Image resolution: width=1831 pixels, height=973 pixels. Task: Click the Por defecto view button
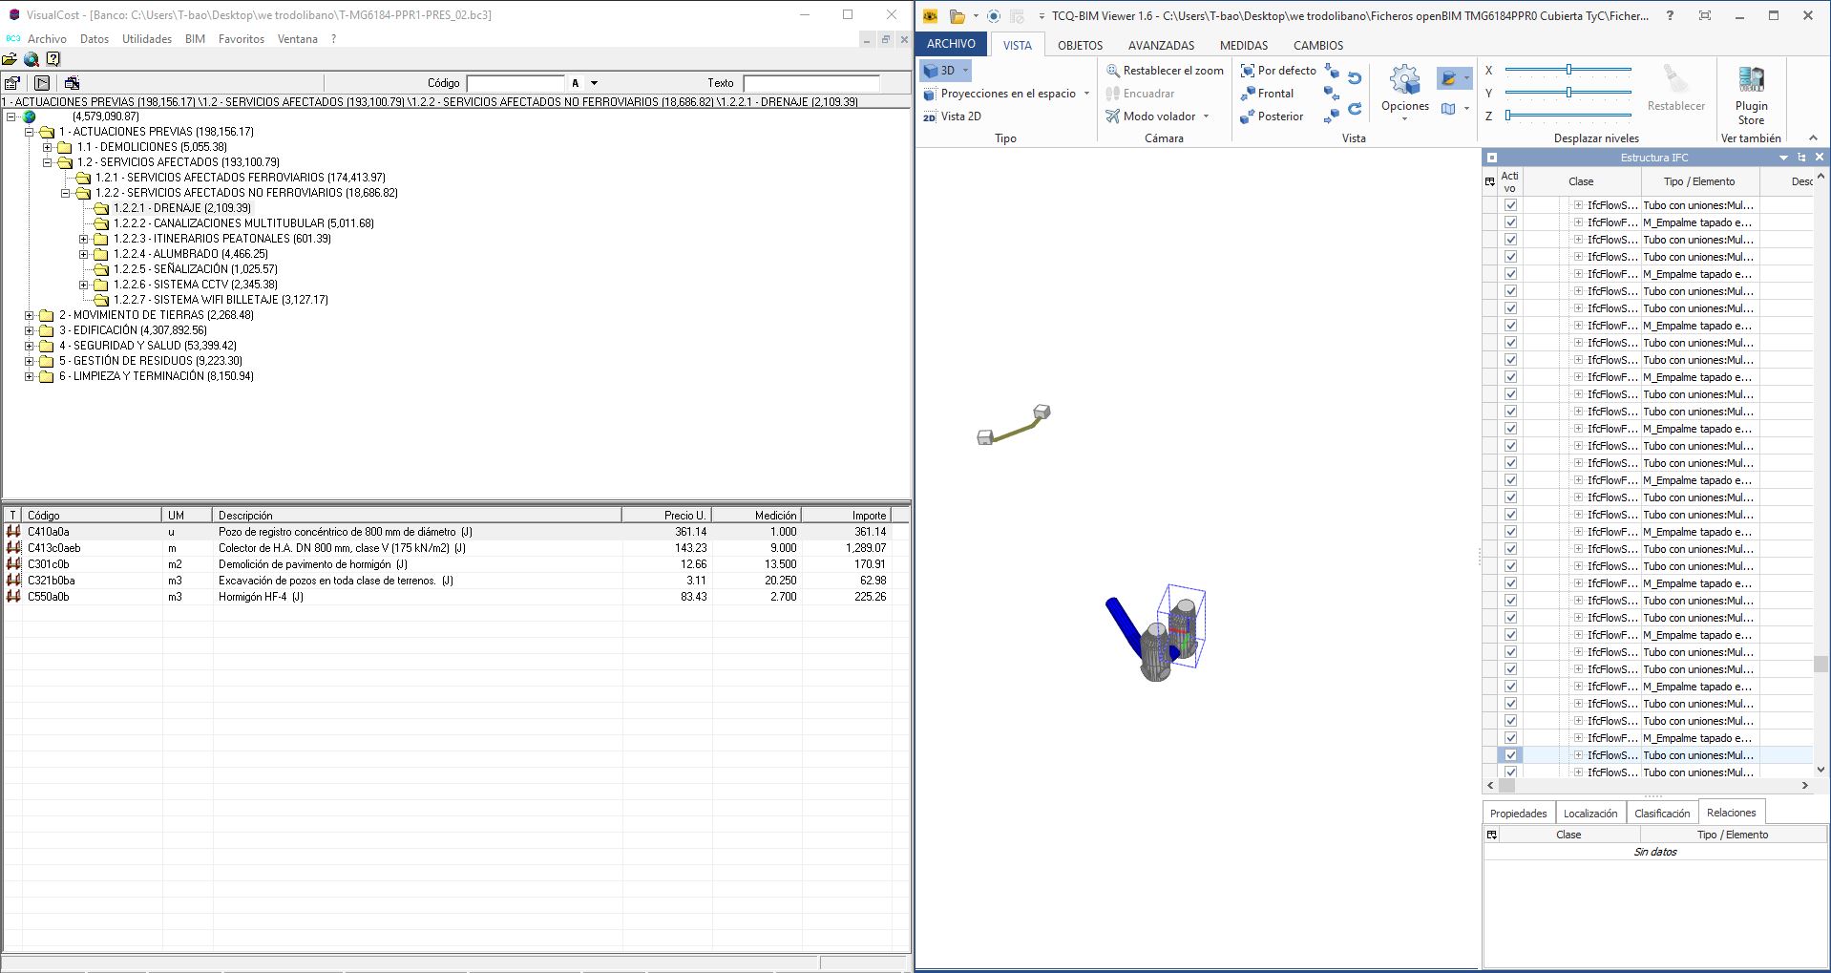coord(1277,71)
